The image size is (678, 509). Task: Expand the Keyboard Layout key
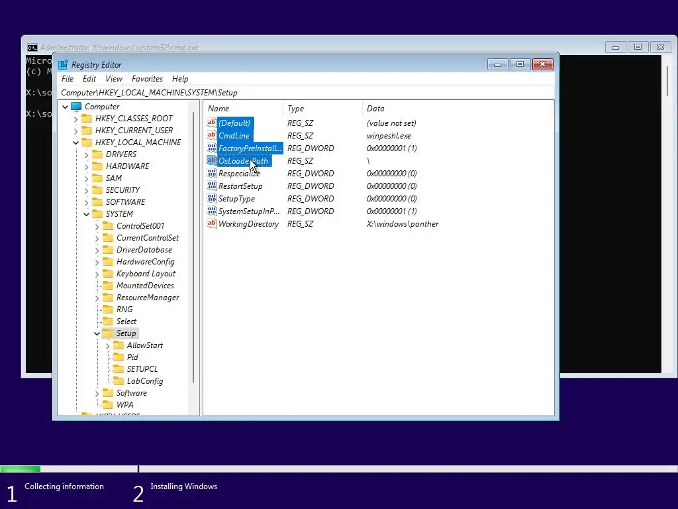pyautogui.click(x=97, y=274)
